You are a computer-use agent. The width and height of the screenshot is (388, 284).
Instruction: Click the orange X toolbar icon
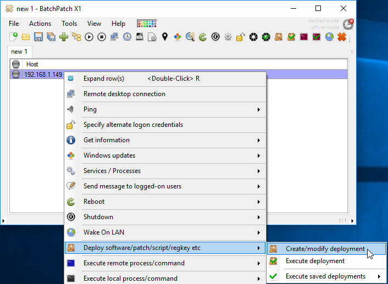[x=342, y=37]
